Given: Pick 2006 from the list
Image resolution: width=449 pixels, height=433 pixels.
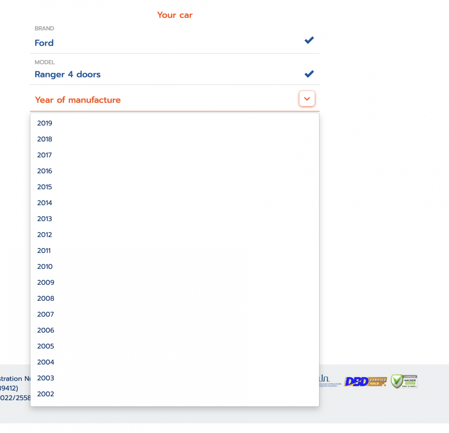Looking at the screenshot, I should 175,330.
